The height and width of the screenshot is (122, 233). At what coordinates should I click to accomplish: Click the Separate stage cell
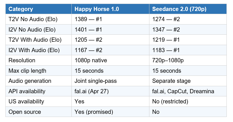(x=171, y=81)
